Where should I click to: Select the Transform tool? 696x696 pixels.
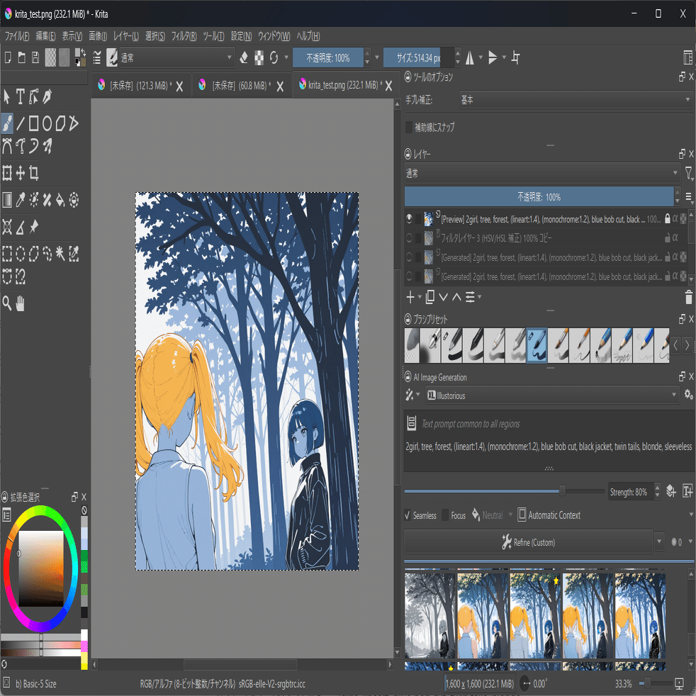point(7,173)
